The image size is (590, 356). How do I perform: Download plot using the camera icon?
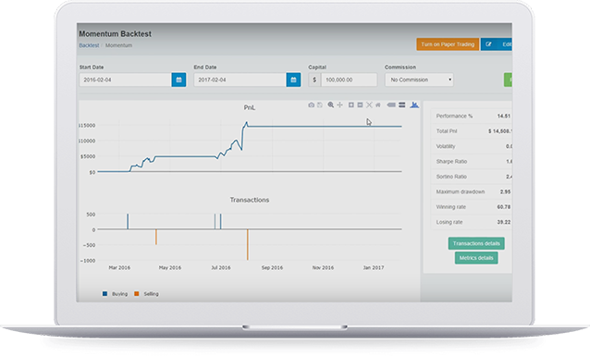click(x=311, y=105)
